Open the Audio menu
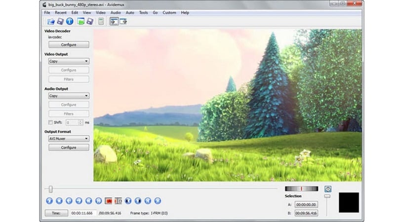 coord(116,13)
